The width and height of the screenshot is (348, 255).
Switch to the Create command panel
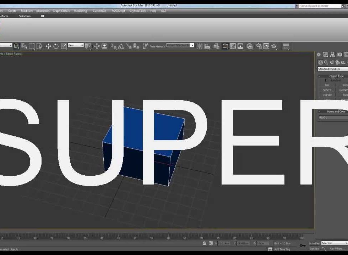coord(319,55)
